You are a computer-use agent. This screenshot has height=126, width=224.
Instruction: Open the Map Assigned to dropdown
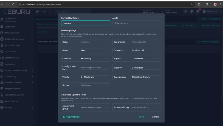pyautogui.click(x=145, y=42)
